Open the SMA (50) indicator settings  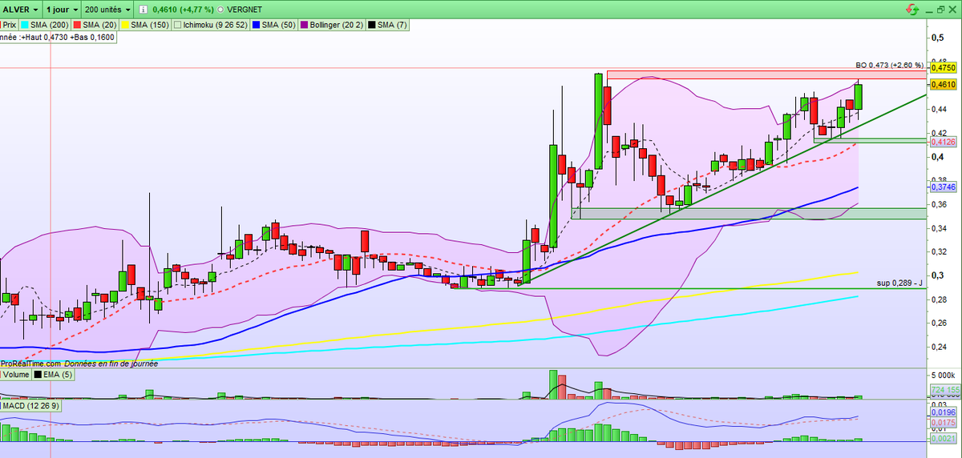273,25
